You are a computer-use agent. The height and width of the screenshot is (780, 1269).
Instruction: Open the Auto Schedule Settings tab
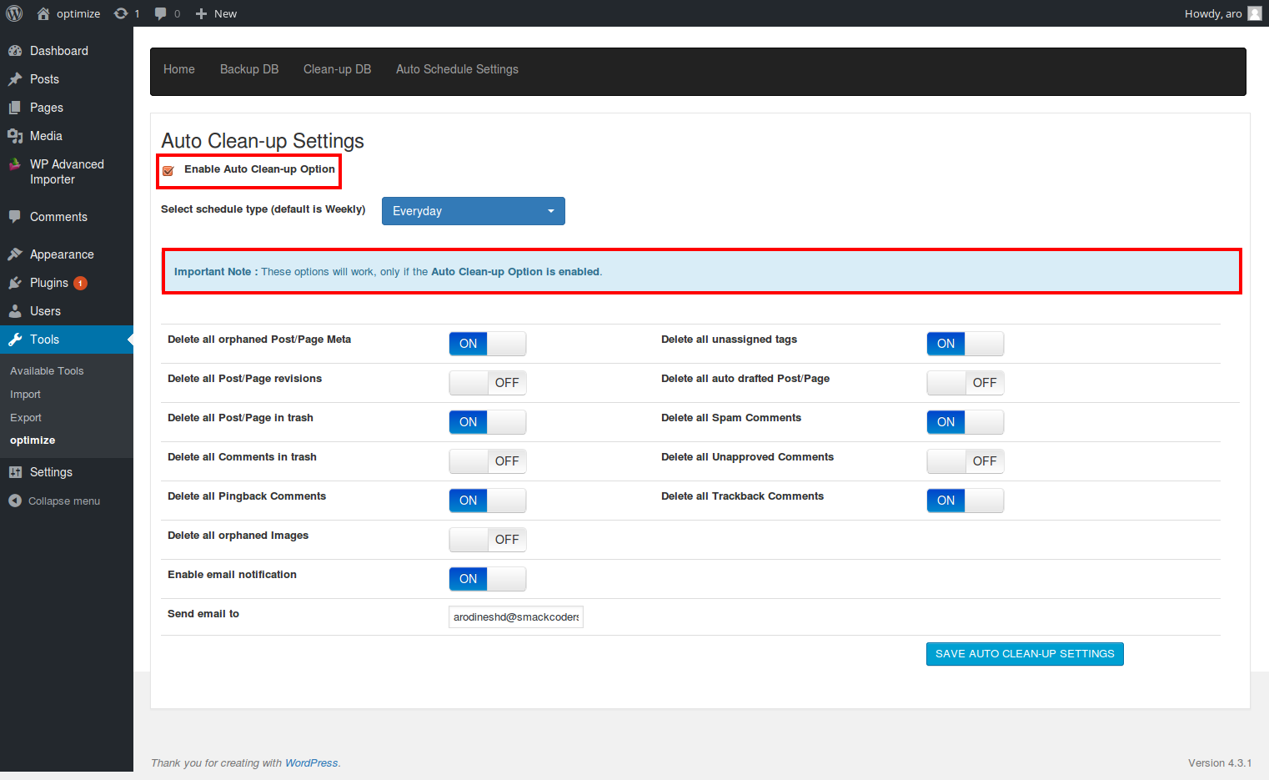pos(457,69)
